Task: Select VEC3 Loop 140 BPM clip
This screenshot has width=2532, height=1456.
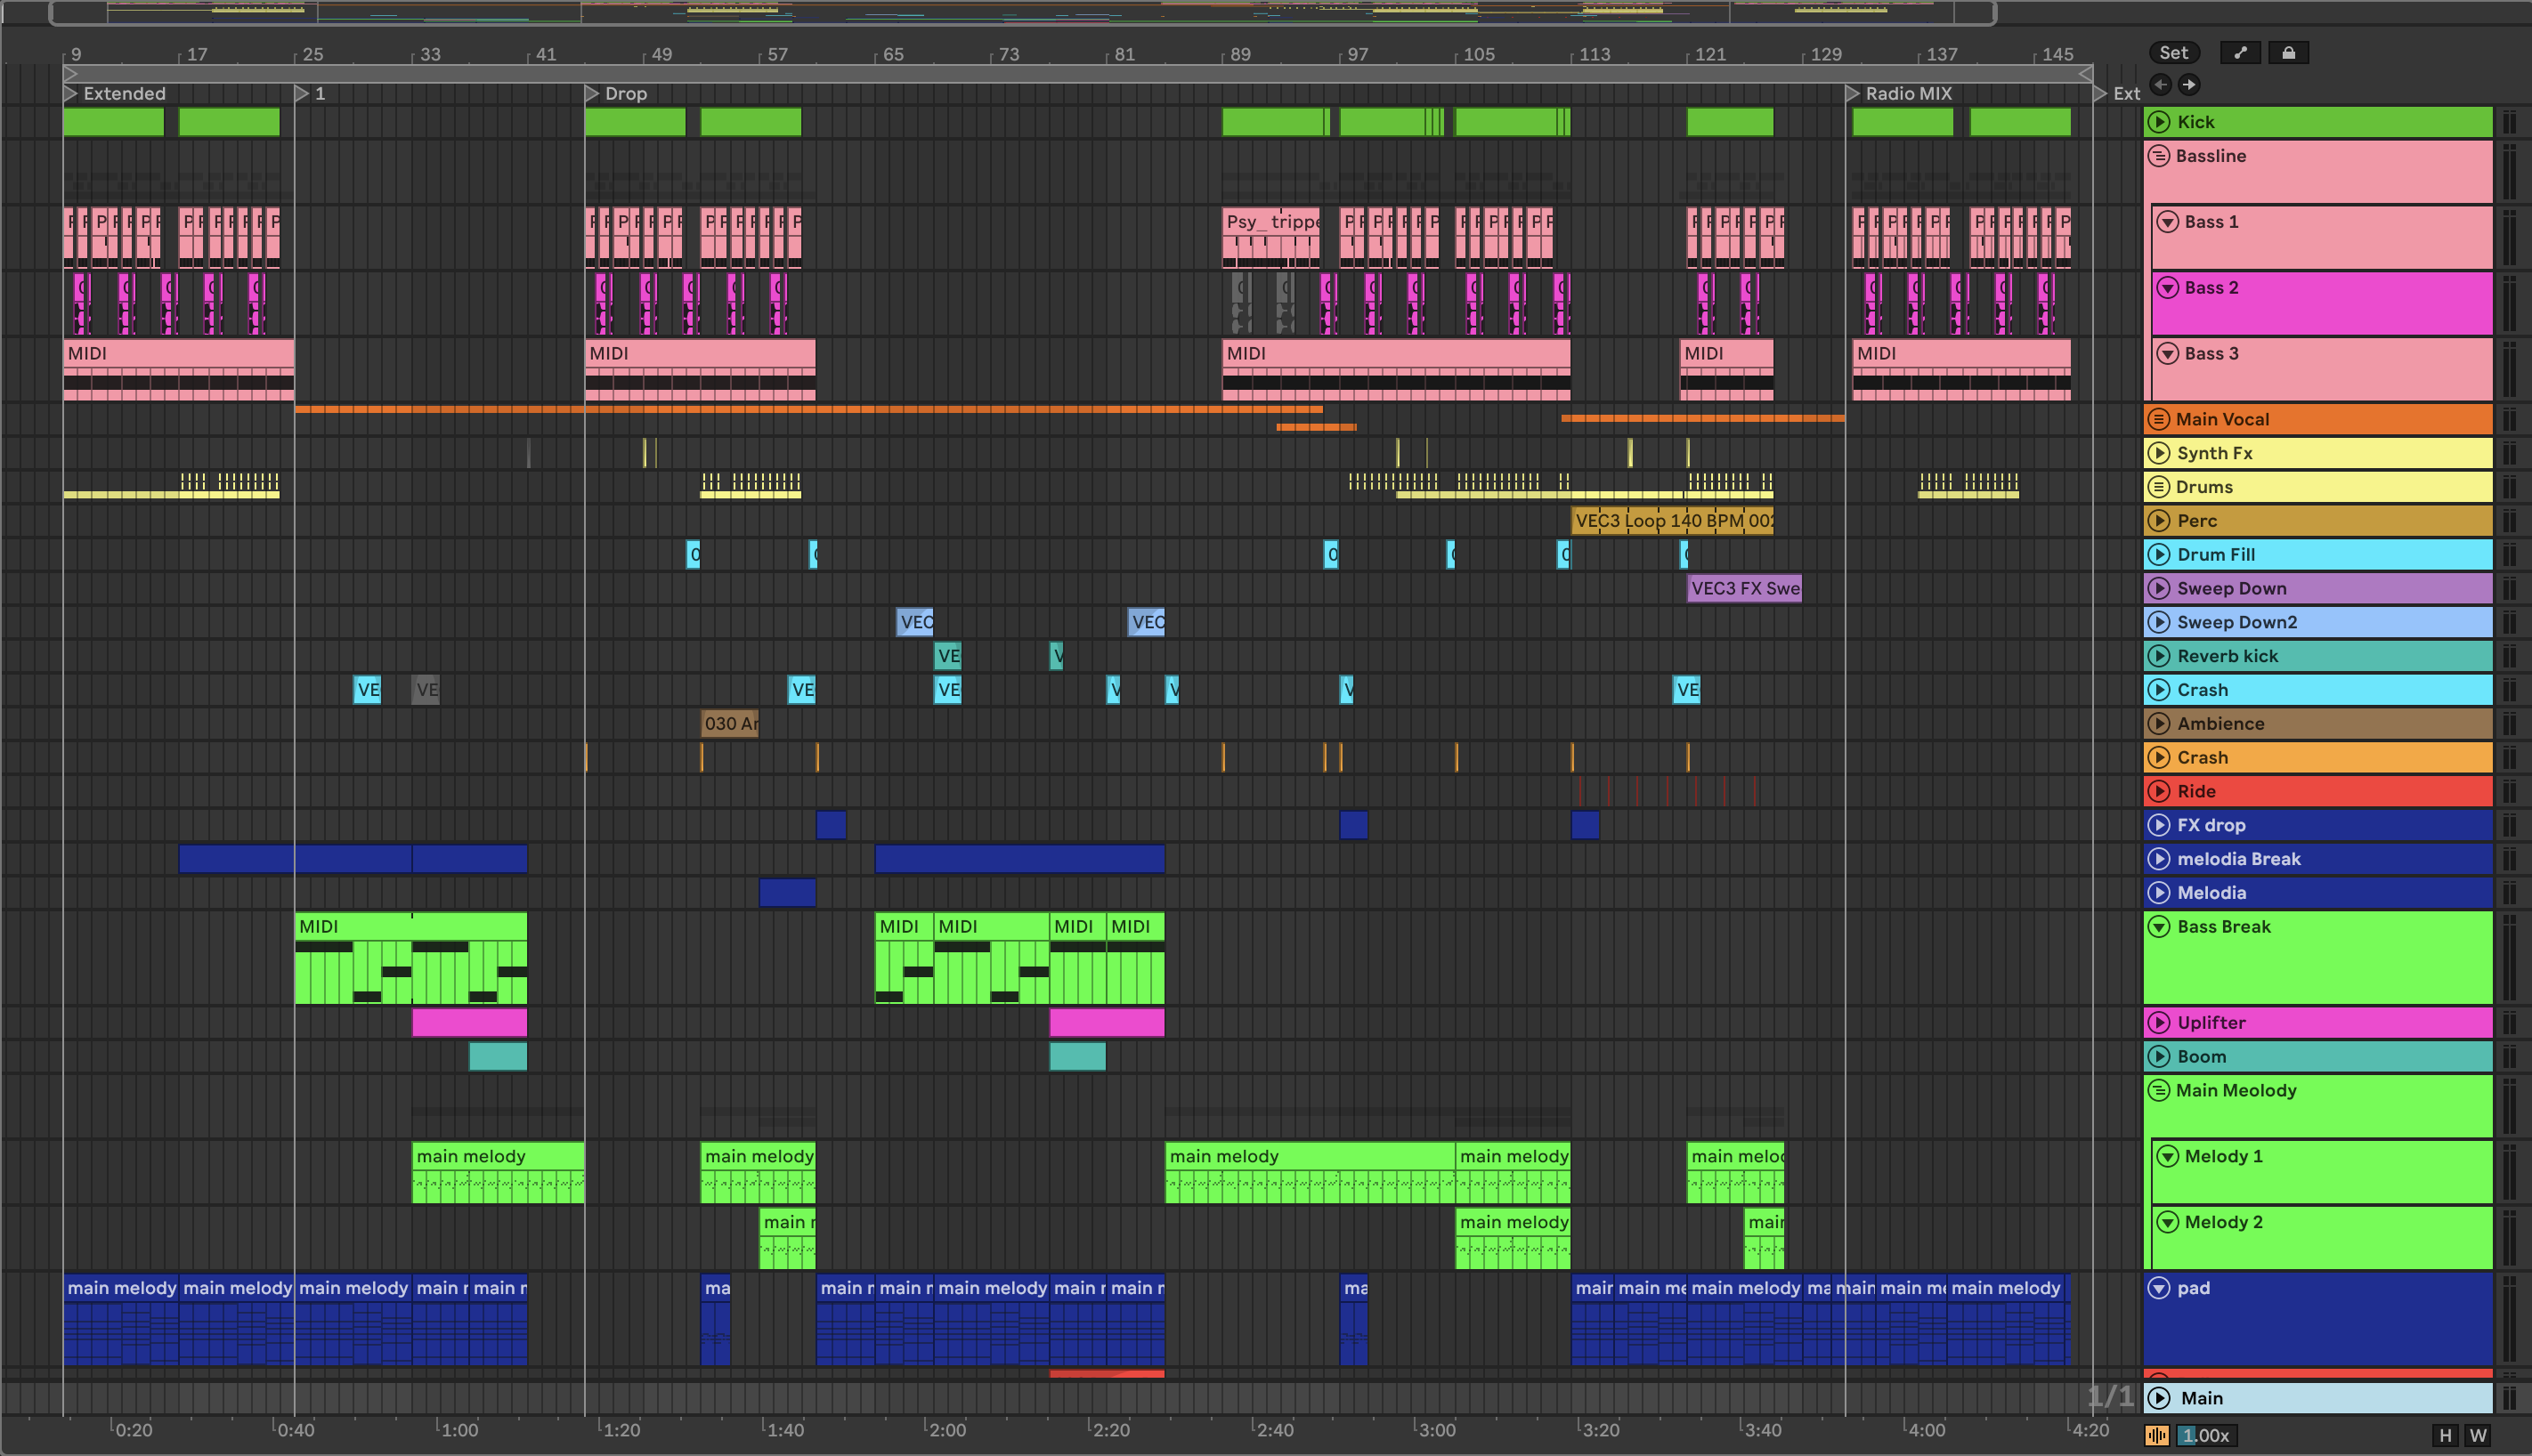Action: click(1671, 521)
